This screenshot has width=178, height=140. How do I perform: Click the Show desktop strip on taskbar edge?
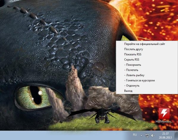point(176,135)
